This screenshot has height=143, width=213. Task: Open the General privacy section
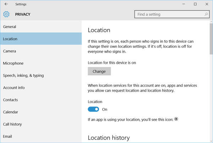pyautogui.click(x=41, y=27)
